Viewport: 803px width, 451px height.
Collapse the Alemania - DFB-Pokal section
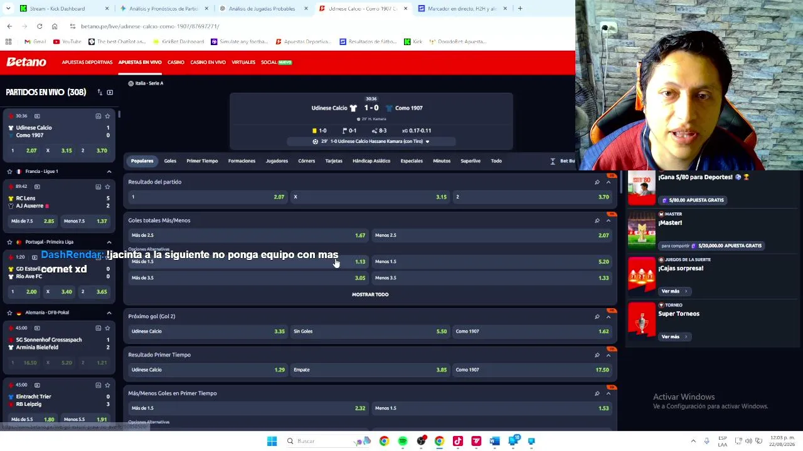109,313
